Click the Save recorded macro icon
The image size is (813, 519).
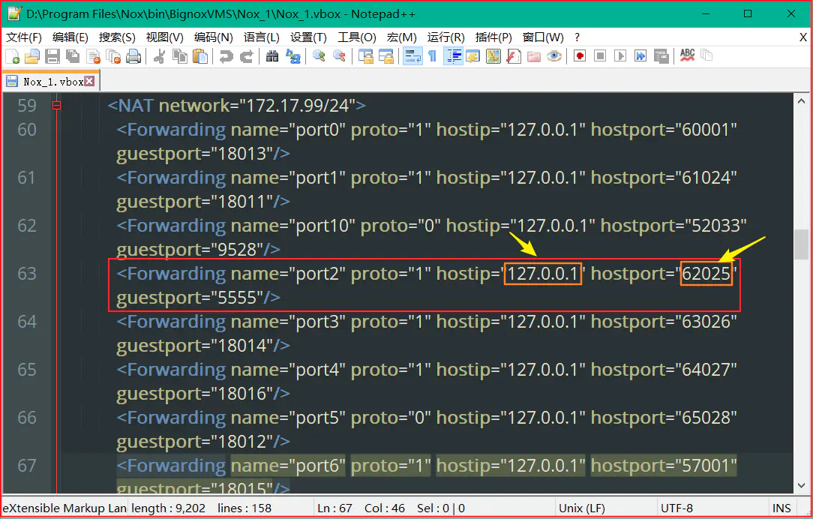661,56
